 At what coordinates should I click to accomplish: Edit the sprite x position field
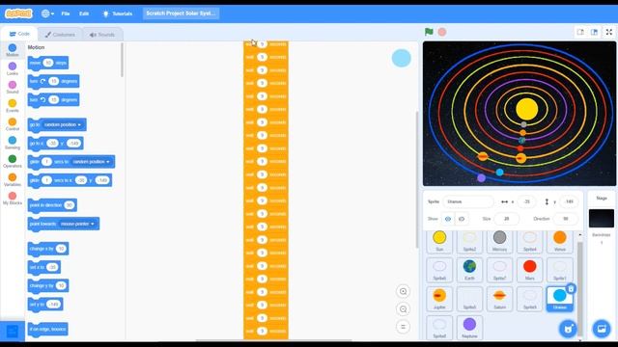pyautogui.click(x=526, y=201)
